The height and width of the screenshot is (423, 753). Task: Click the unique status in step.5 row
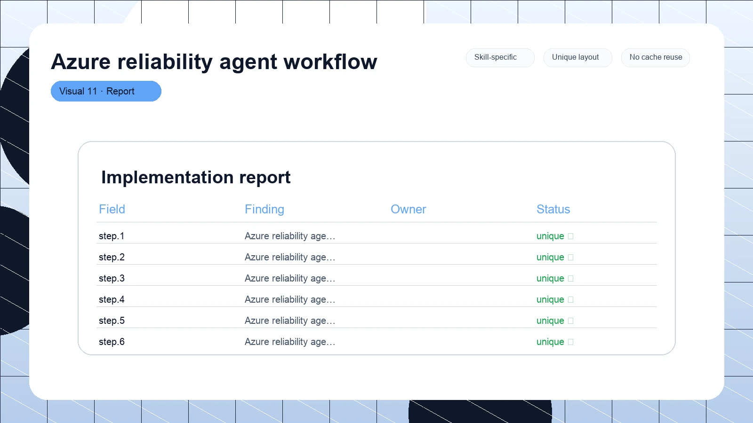[555, 321]
